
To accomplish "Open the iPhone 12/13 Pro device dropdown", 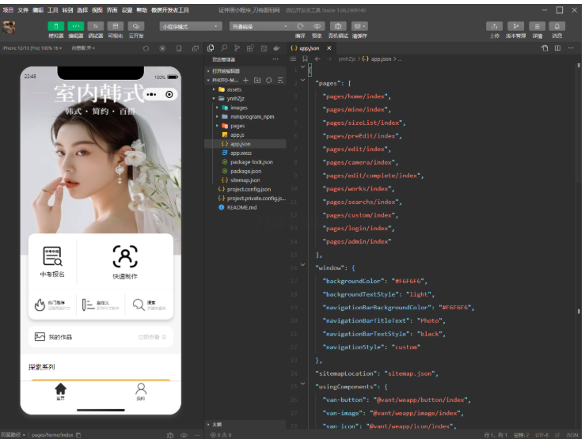I will tap(32, 48).
